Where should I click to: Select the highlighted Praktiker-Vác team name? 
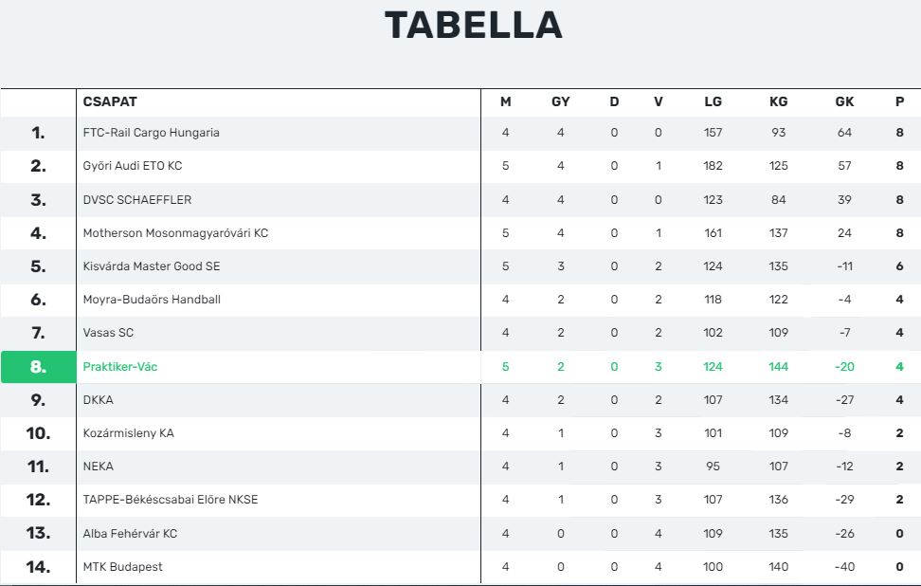[119, 367]
